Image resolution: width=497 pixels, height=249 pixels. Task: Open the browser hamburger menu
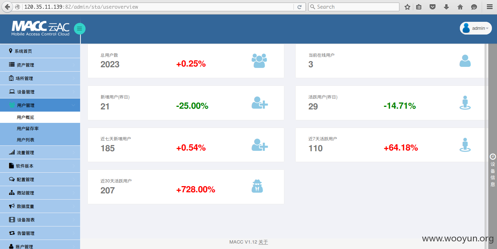[x=490, y=7]
